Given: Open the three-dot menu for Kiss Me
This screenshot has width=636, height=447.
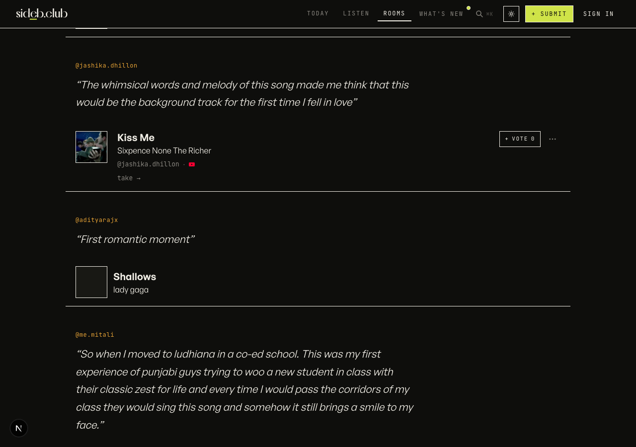Looking at the screenshot, I should click(x=553, y=139).
